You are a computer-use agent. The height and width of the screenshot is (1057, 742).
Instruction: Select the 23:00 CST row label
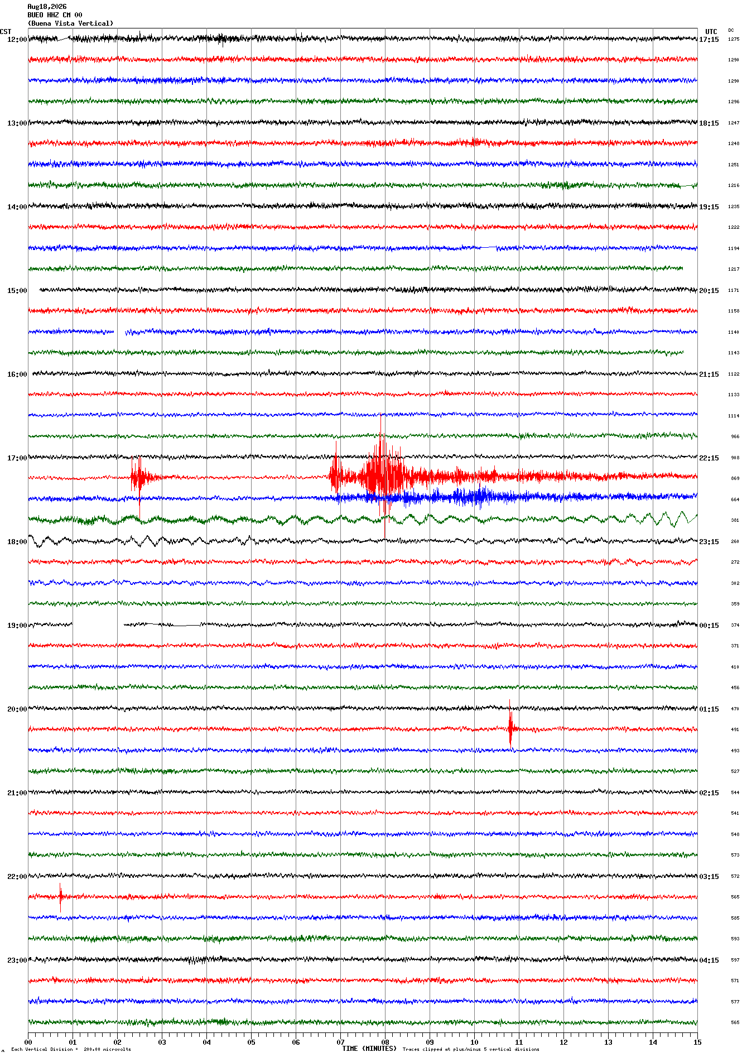point(17,960)
